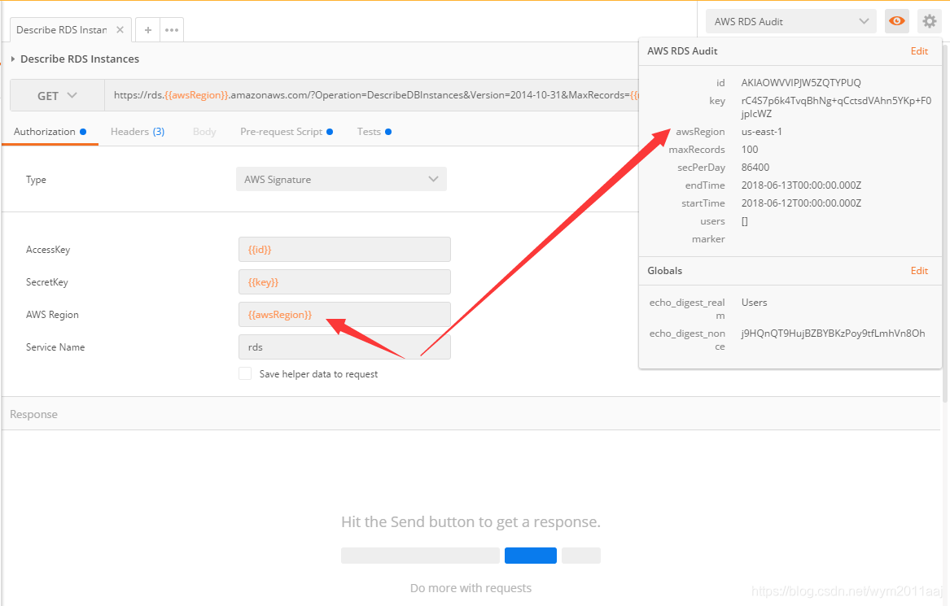950x606 pixels.
Task: Select the awsRegion value us-east-1
Action: click(x=762, y=132)
